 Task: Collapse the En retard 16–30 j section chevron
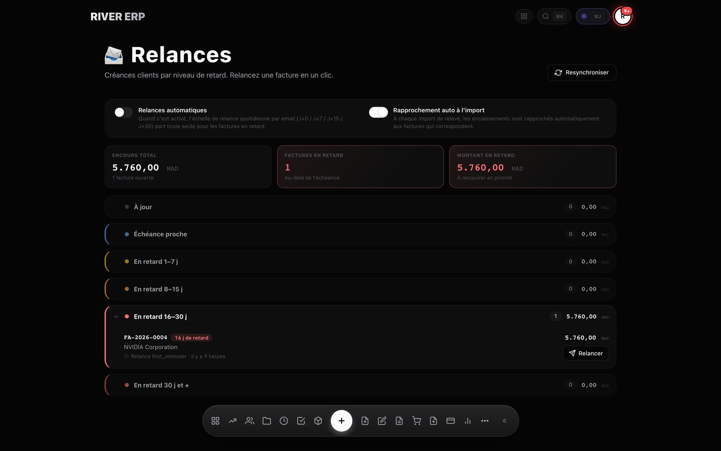(116, 316)
